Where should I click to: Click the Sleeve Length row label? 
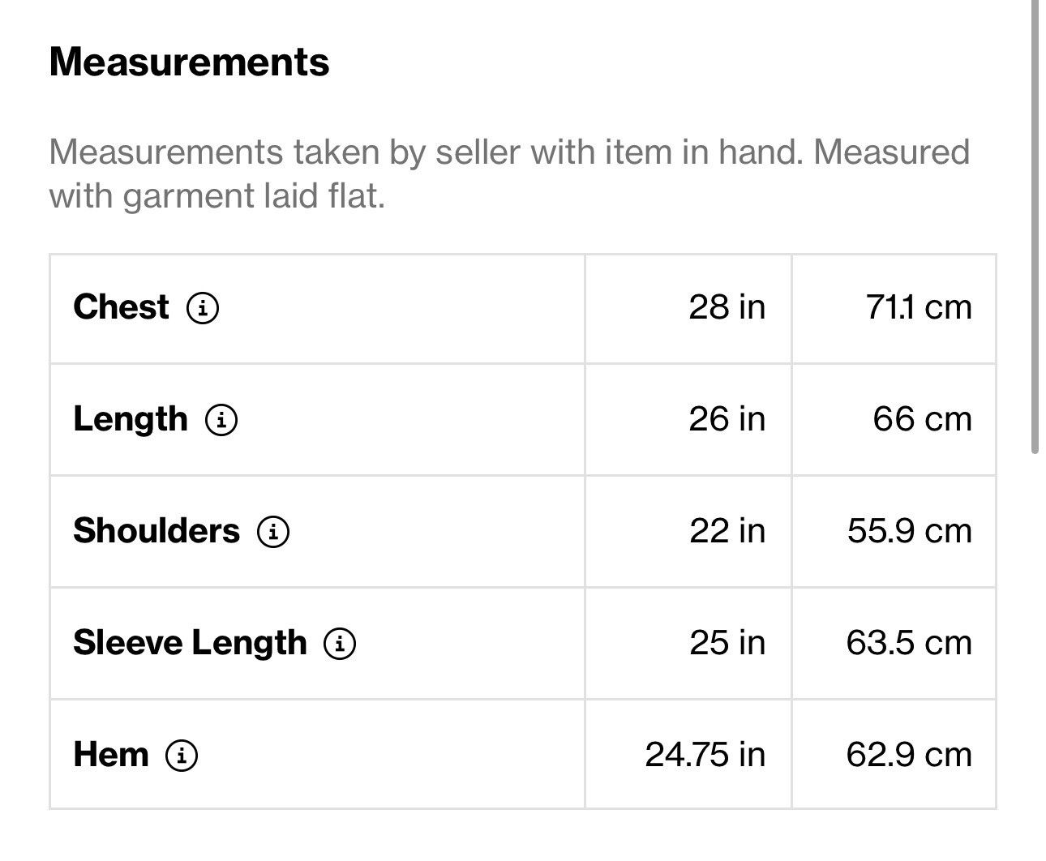[x=190, y=643]
